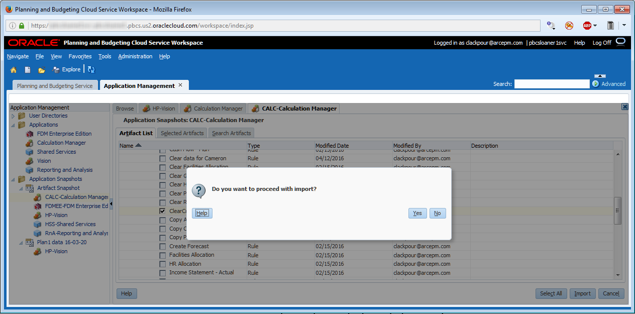The image size is (635, 314).
Task: Go to the workspace Home icon
Action: click(14, 70)
